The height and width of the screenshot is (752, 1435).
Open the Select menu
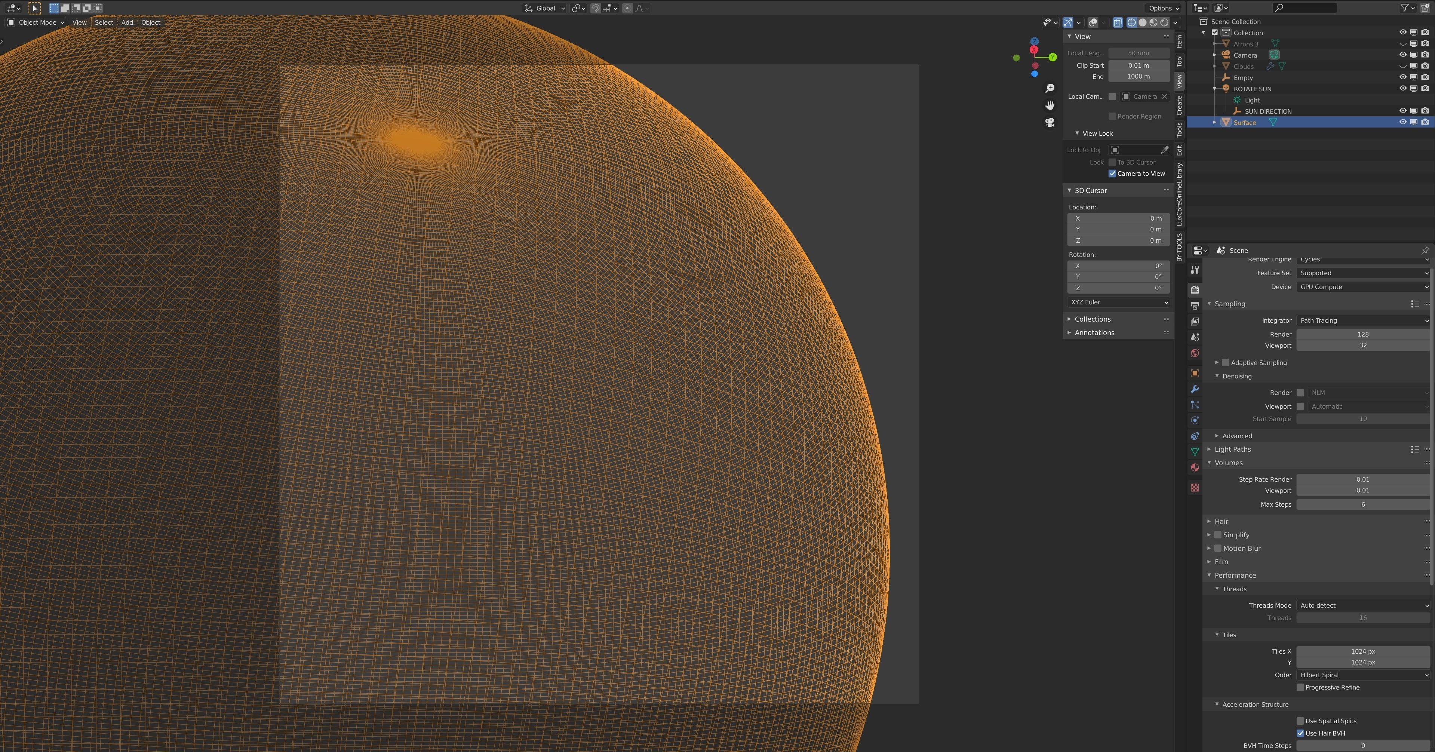tap(104, 23)
